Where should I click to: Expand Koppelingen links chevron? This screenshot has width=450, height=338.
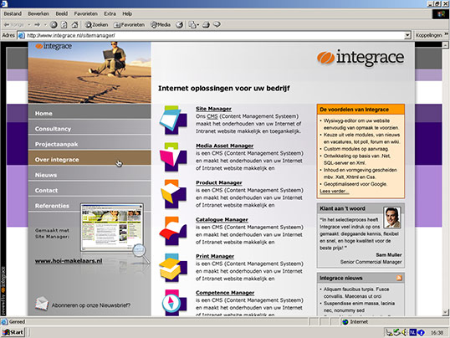447,34
